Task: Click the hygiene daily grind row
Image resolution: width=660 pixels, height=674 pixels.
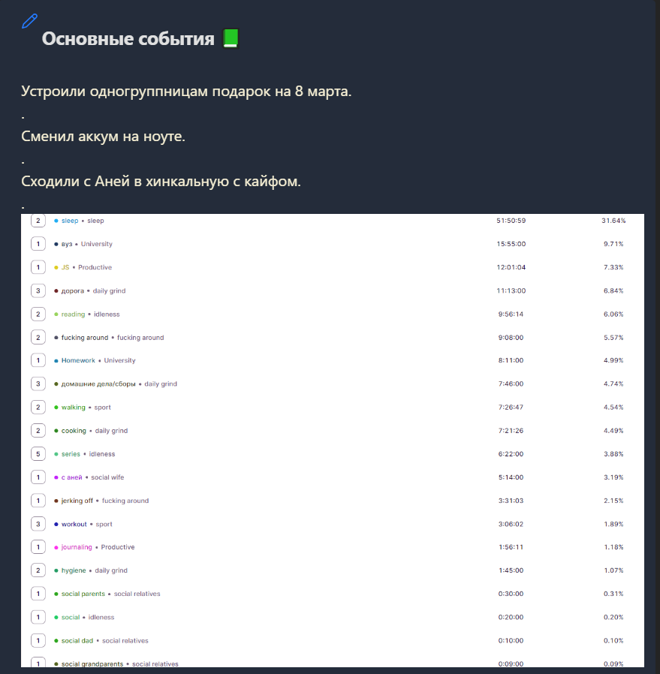Action: coord(94,570)
